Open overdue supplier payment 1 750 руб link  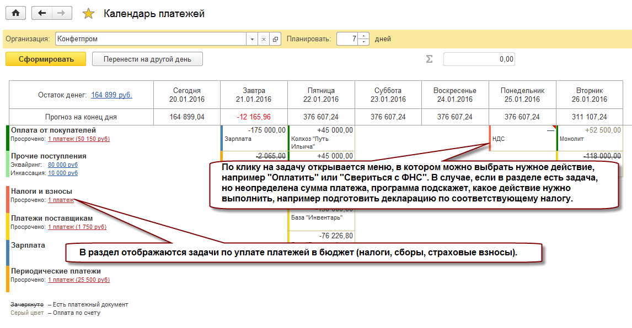click(x=77, y=227)
